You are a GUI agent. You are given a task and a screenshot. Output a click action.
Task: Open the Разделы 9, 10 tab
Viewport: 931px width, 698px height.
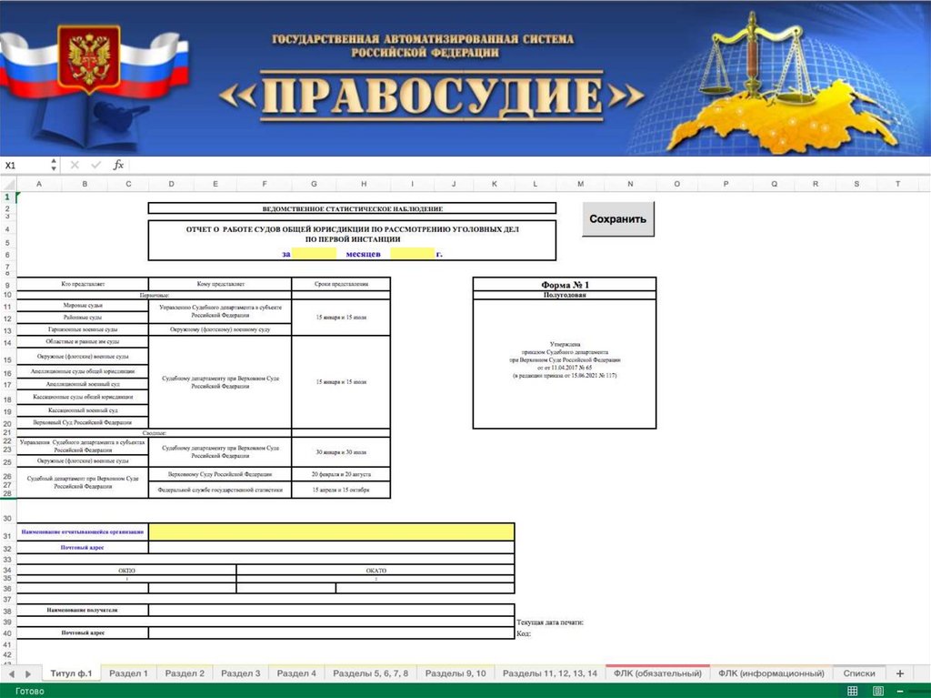(x=455, y=673)
